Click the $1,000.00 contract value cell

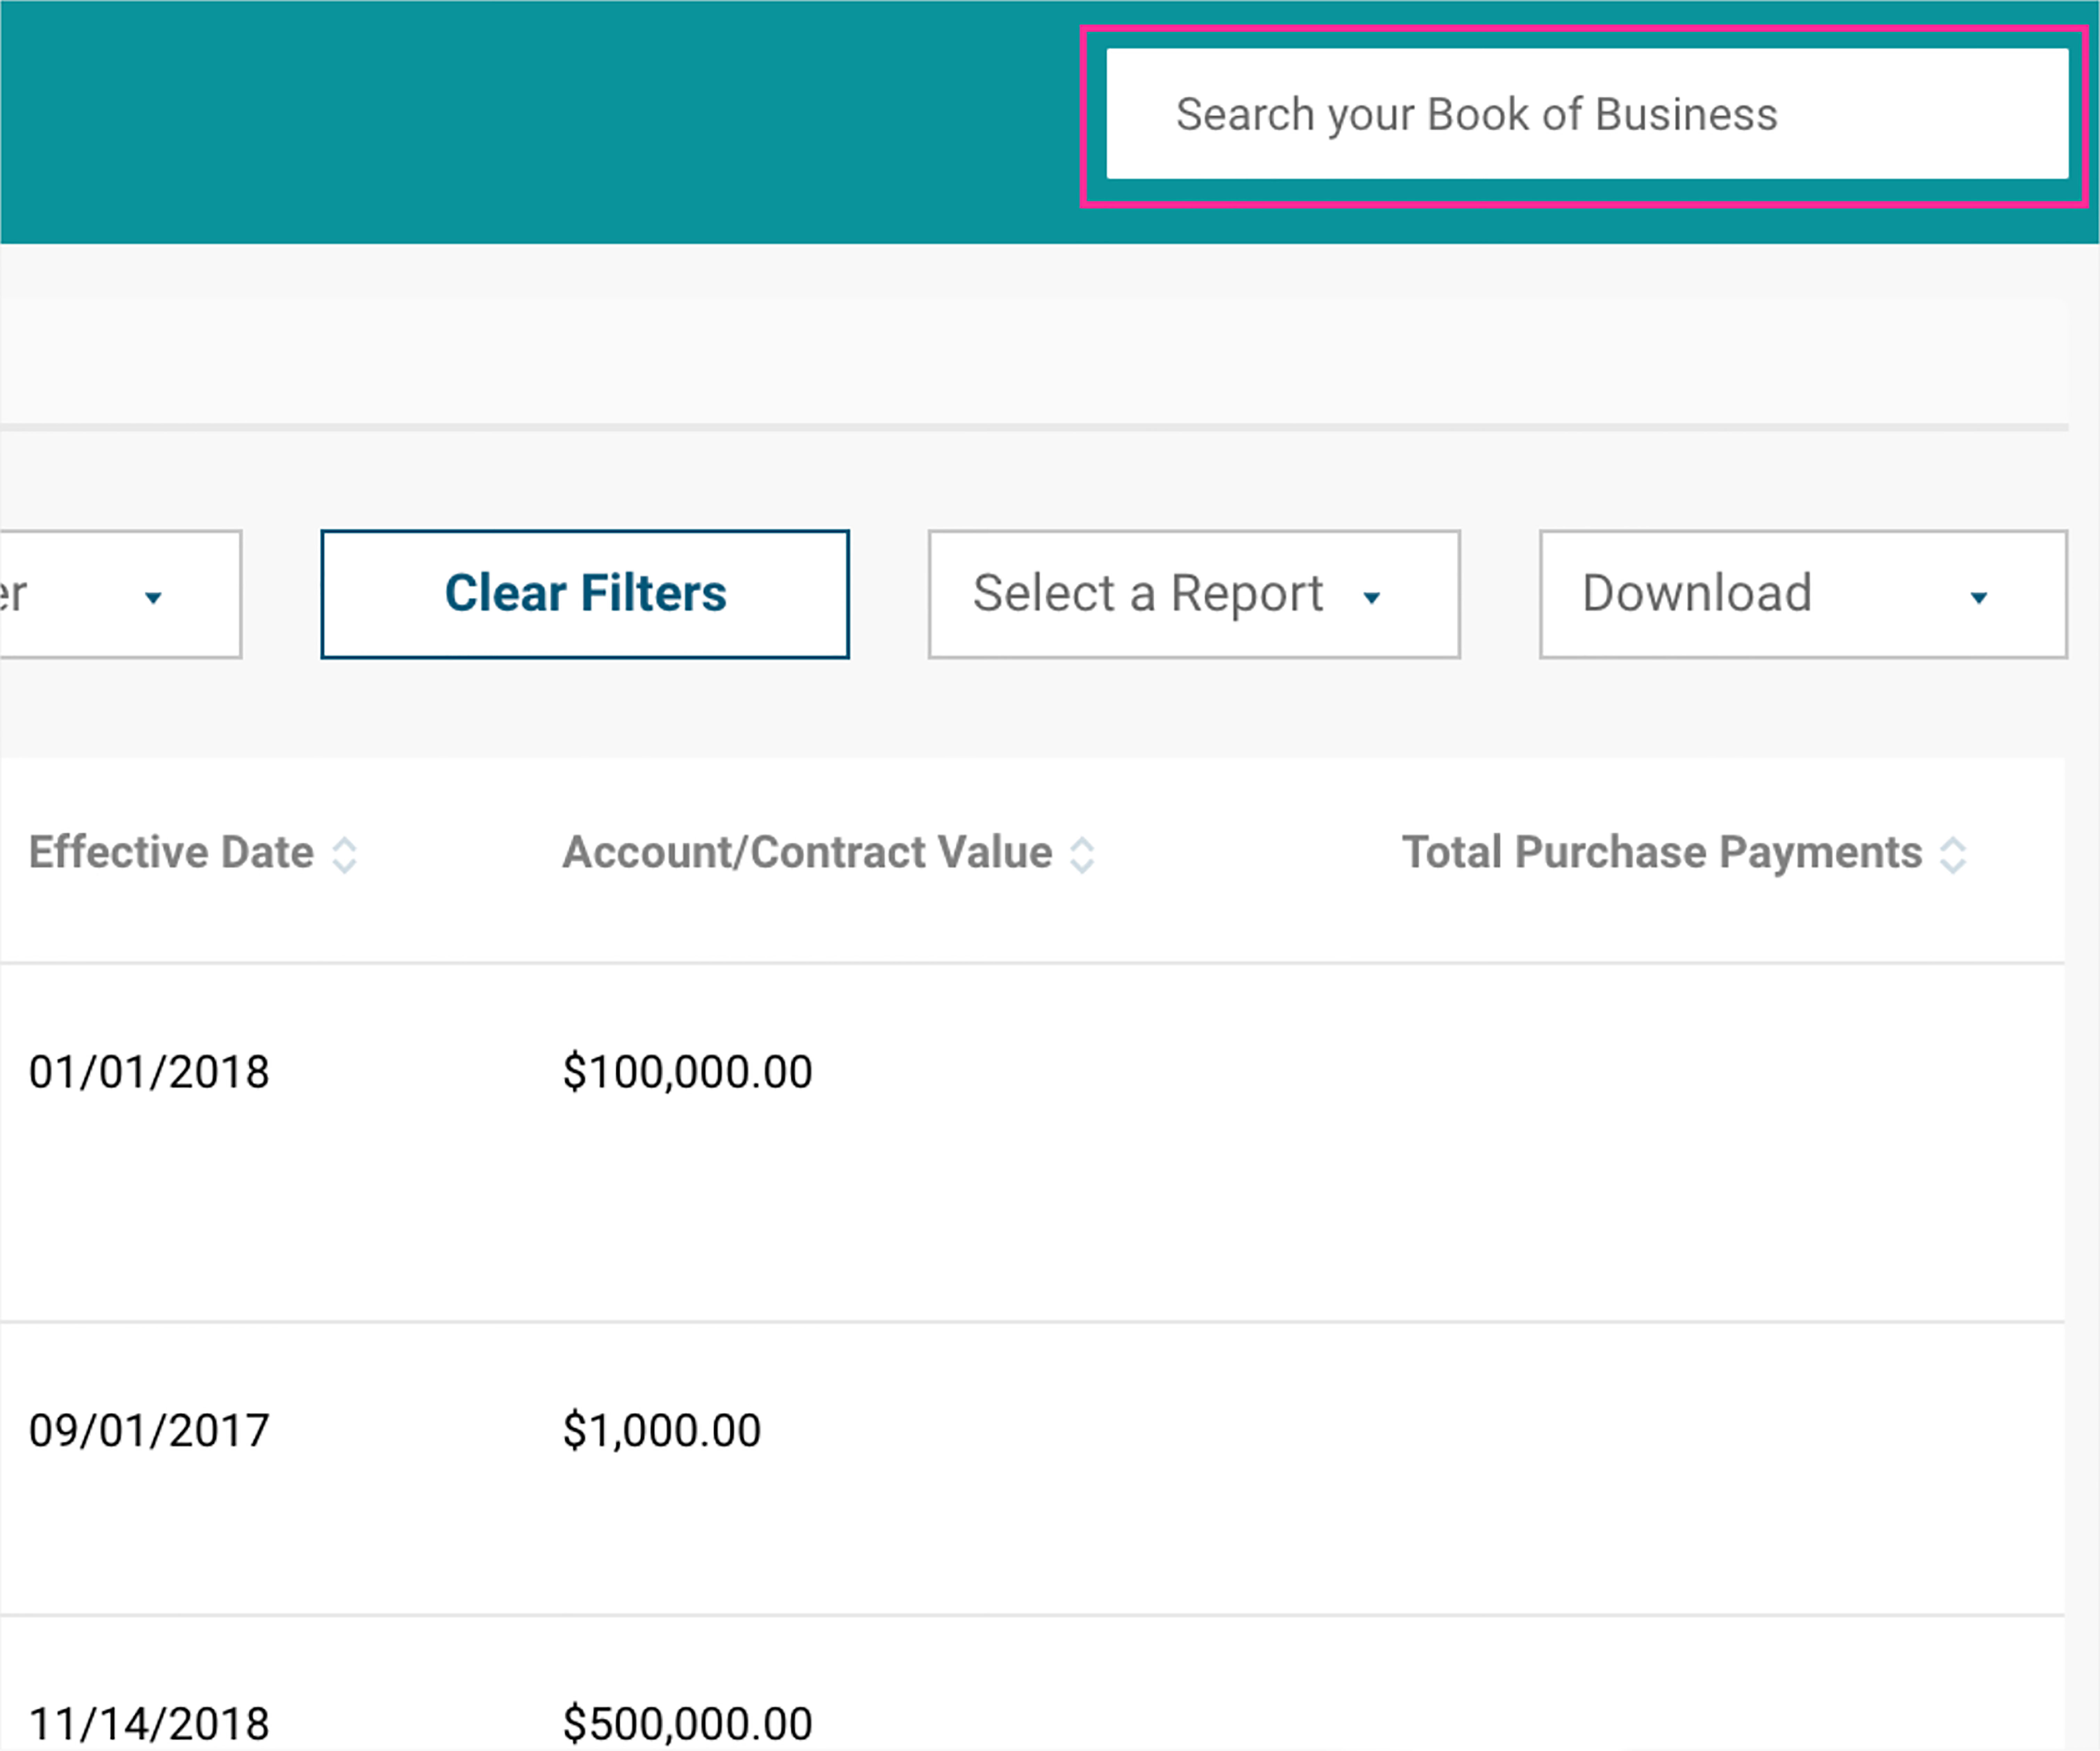click(661, 1430)
